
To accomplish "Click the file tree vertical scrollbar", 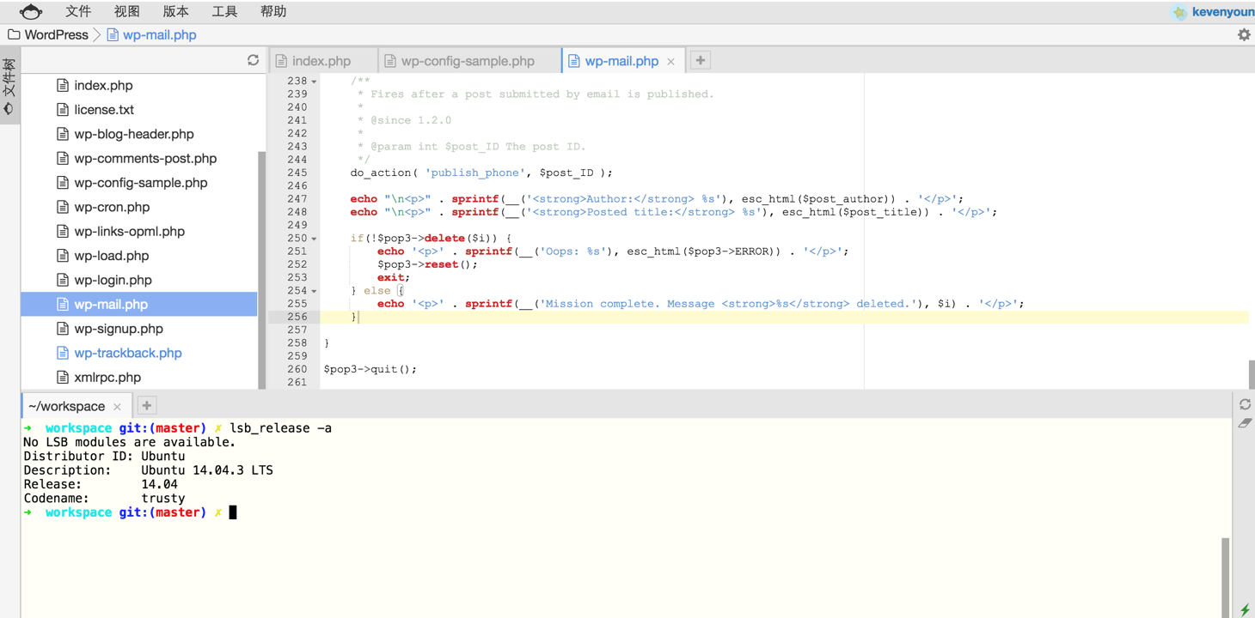I will [x=261, y=266].
